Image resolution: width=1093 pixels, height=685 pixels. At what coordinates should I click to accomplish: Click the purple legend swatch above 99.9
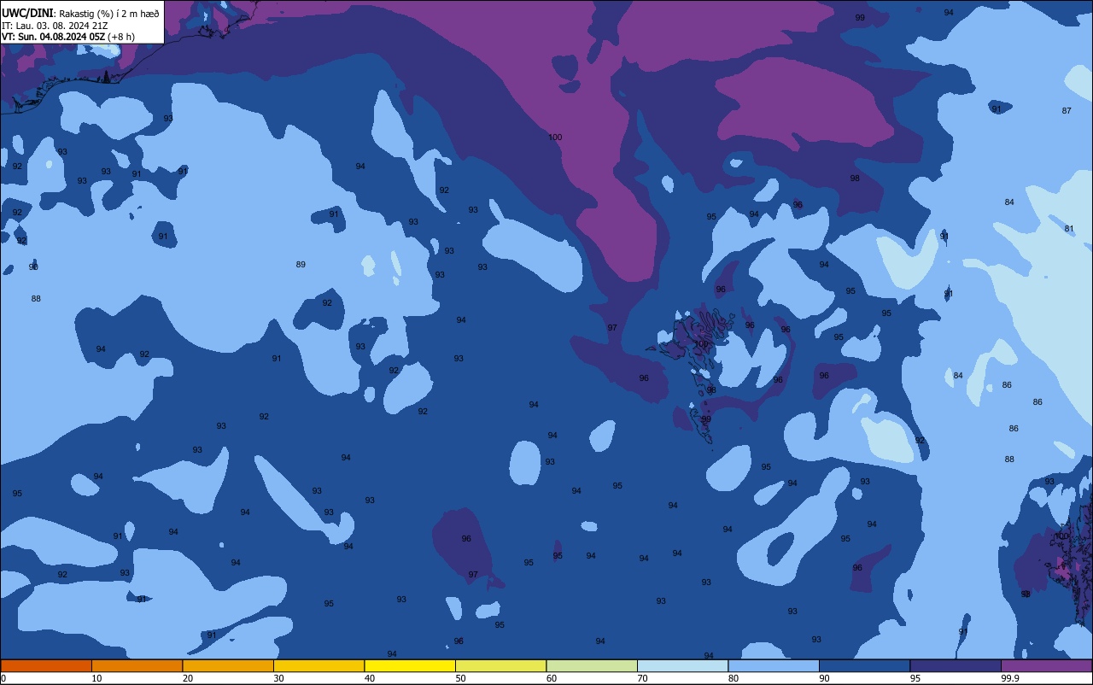(x=1046, y=665)
